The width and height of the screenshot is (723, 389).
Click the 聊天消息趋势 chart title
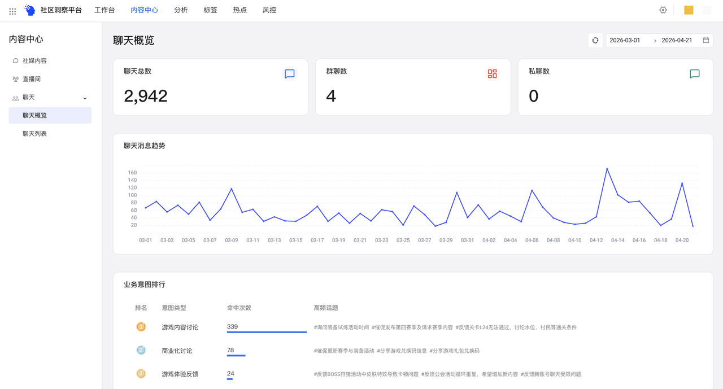pos(145,146)
